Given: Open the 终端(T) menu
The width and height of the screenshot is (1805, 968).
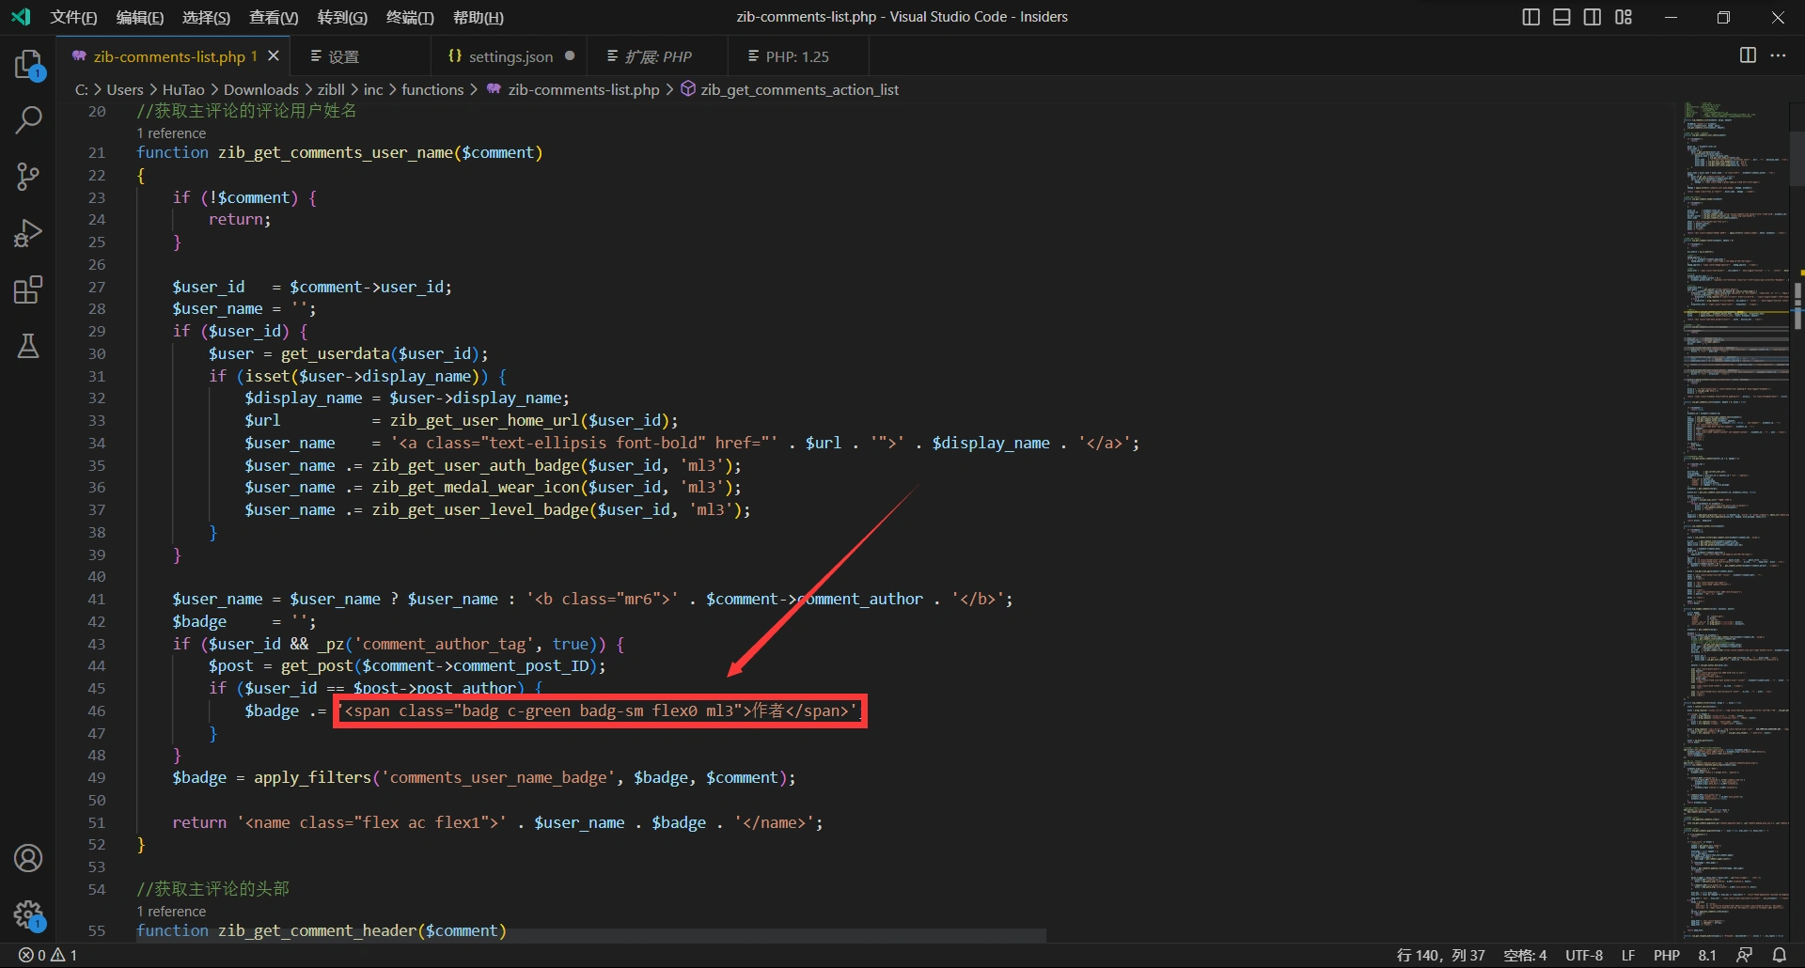Looking at the screenshot, I should pos(410,17).
